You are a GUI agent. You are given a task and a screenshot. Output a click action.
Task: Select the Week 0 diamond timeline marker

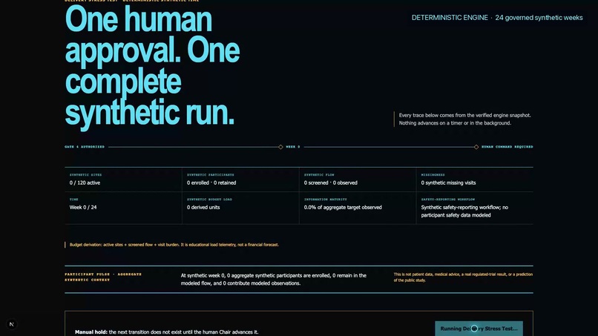tap(280, 147)
